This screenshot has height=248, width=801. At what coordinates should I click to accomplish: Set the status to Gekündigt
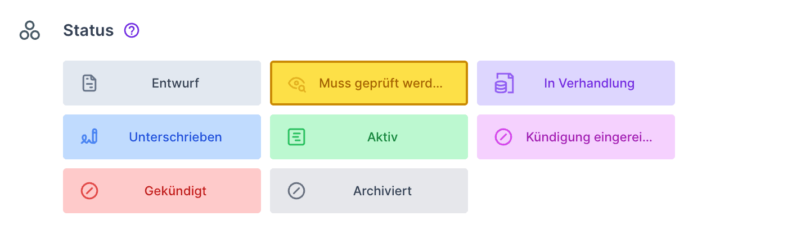[x=162, y=191]
